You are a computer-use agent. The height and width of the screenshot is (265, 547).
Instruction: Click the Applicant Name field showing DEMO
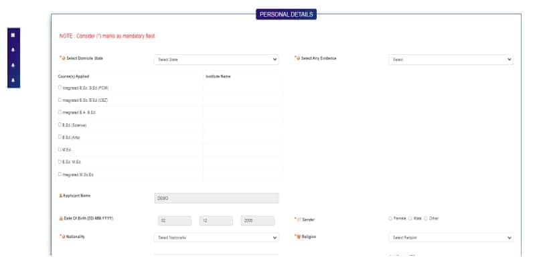tap(216, 198)
